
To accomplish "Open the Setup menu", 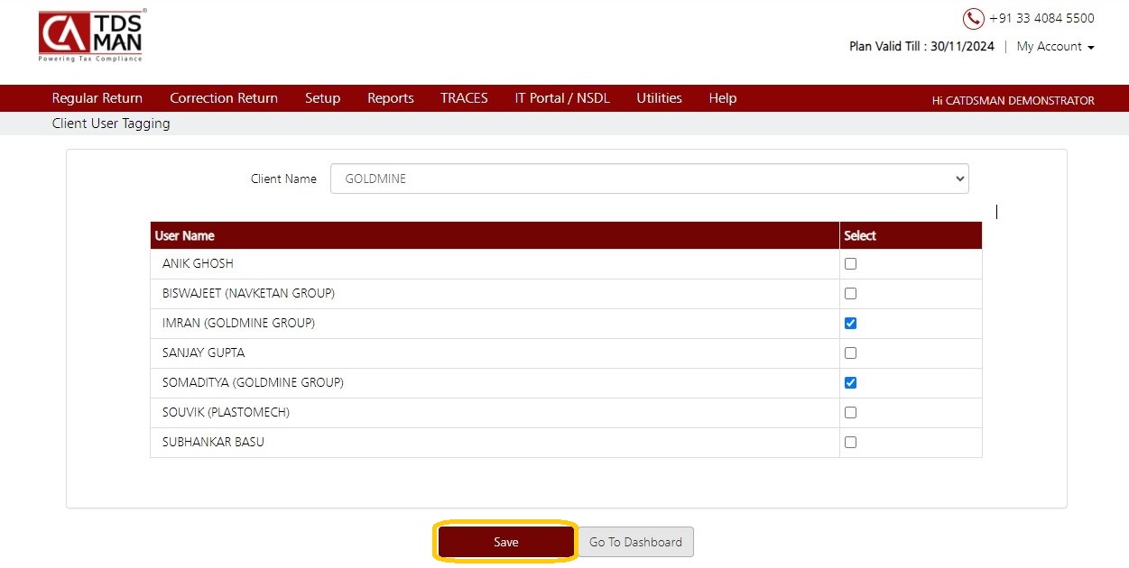I will 322,98.
